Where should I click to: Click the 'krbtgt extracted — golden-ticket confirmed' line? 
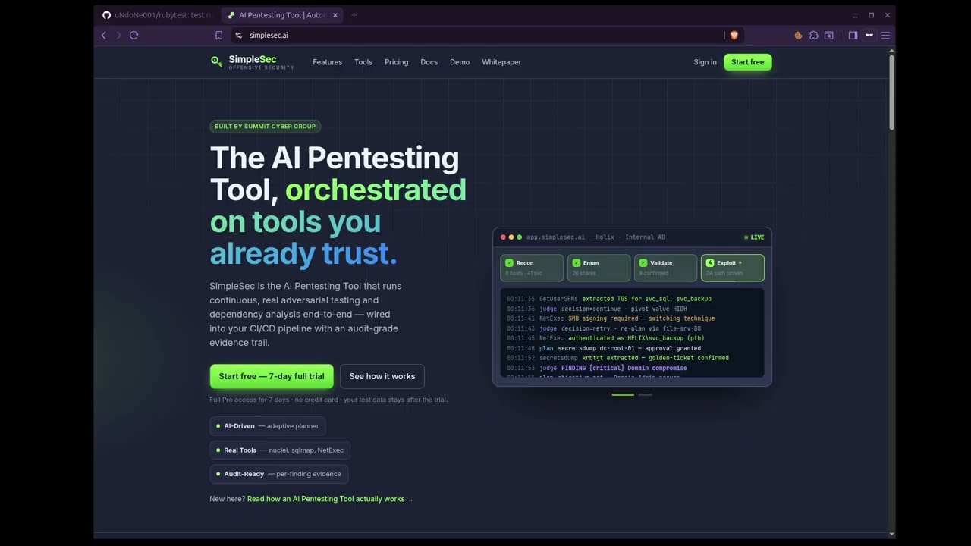(617, 358)
